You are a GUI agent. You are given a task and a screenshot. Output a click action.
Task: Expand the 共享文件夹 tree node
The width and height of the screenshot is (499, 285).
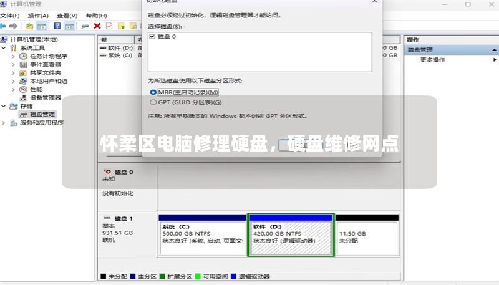click(x=13, y=73)
